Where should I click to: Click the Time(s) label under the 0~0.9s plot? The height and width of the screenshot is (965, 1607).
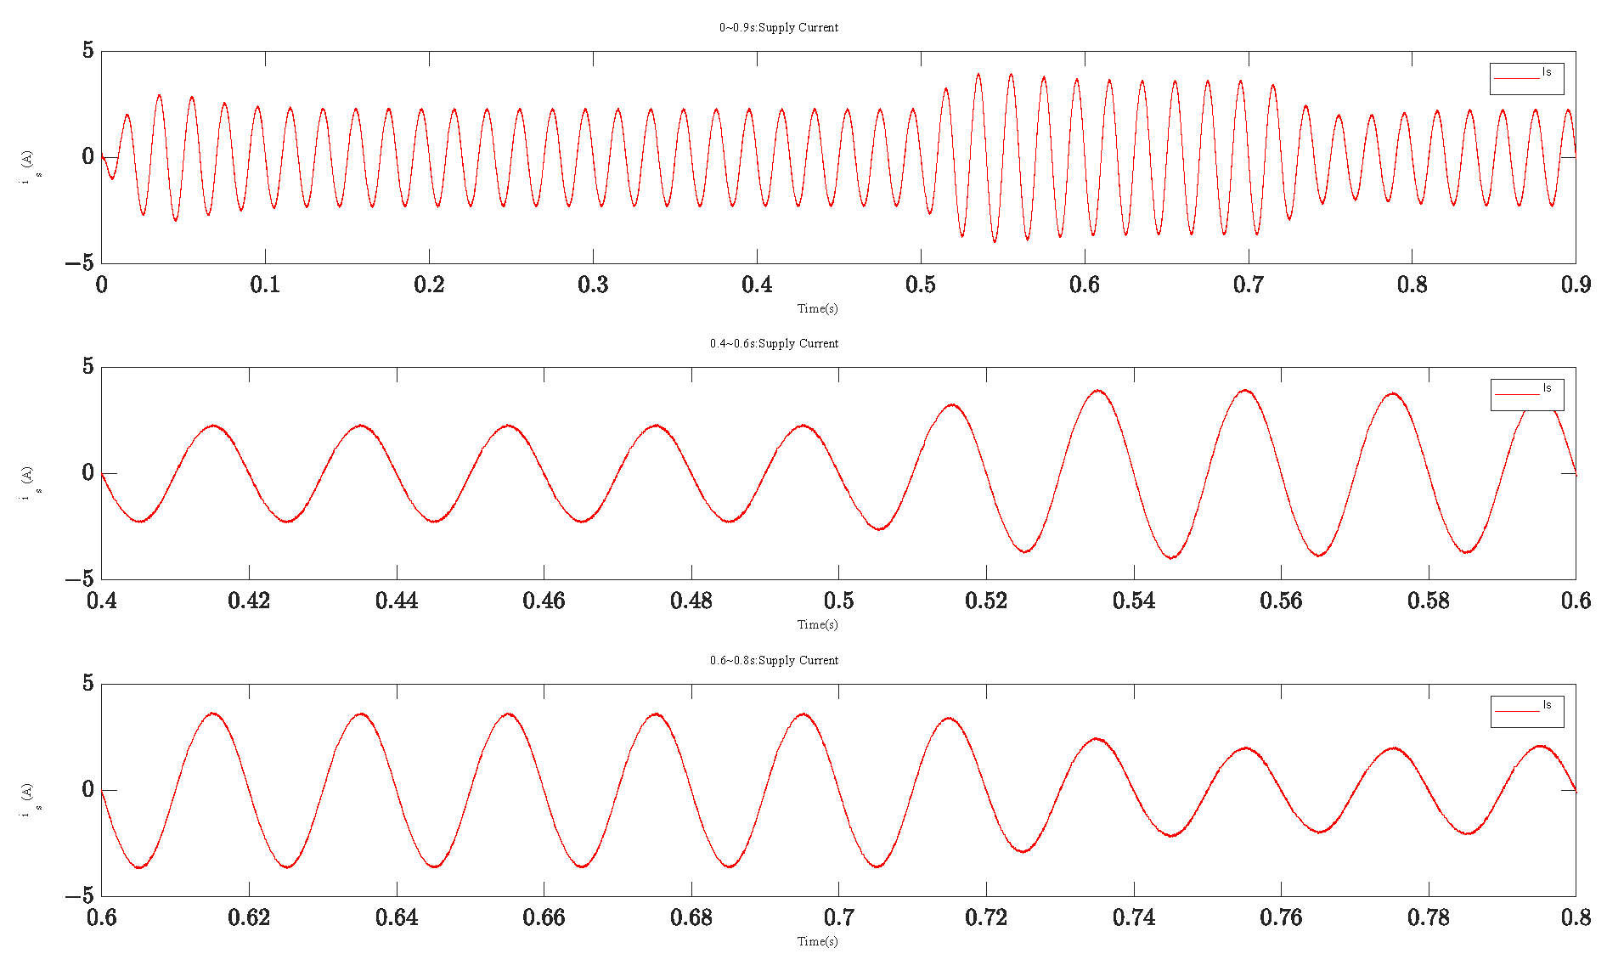pyautogui.click(x=817, y=308)
